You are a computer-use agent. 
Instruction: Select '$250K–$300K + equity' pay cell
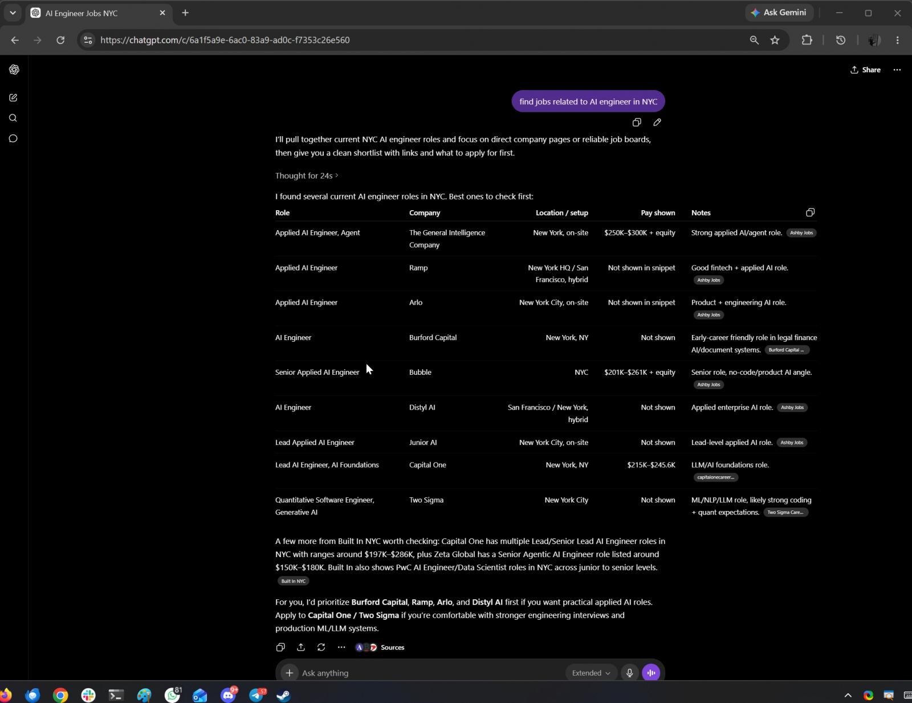tap(640, 232)
